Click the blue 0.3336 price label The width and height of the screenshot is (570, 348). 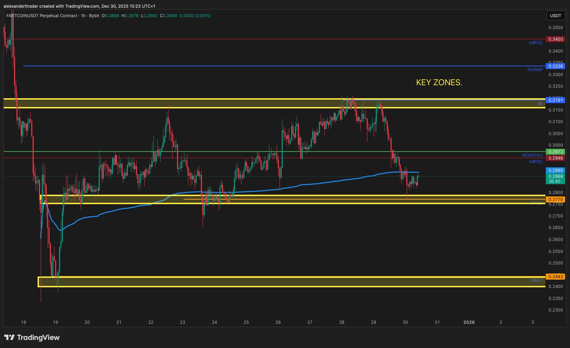[555, 66]
